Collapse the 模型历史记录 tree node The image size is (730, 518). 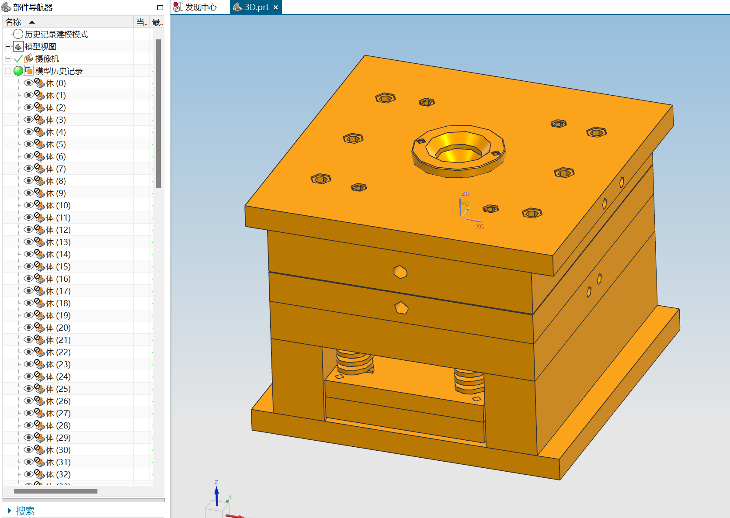[8, 71]
